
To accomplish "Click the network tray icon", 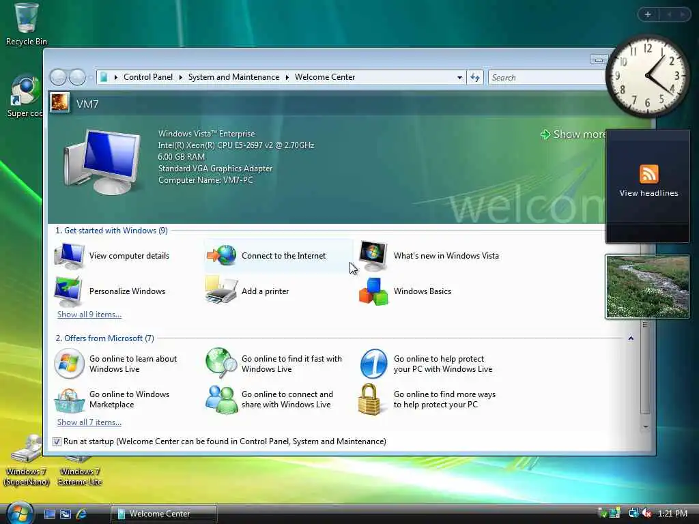I will pyautogui.click(x=633, y=513).
